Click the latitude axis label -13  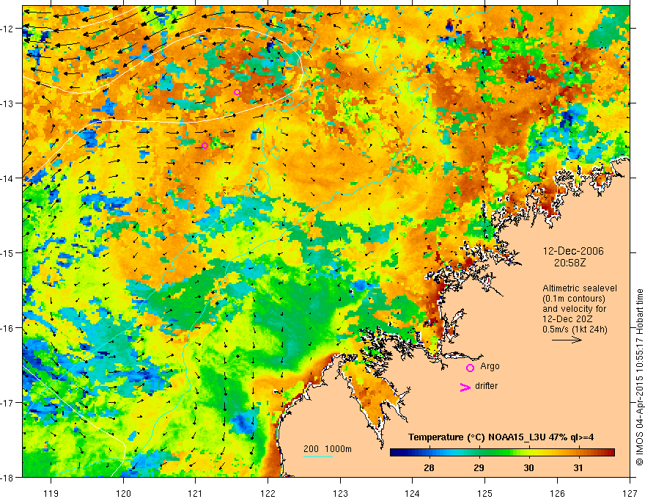tap(8, 103)
